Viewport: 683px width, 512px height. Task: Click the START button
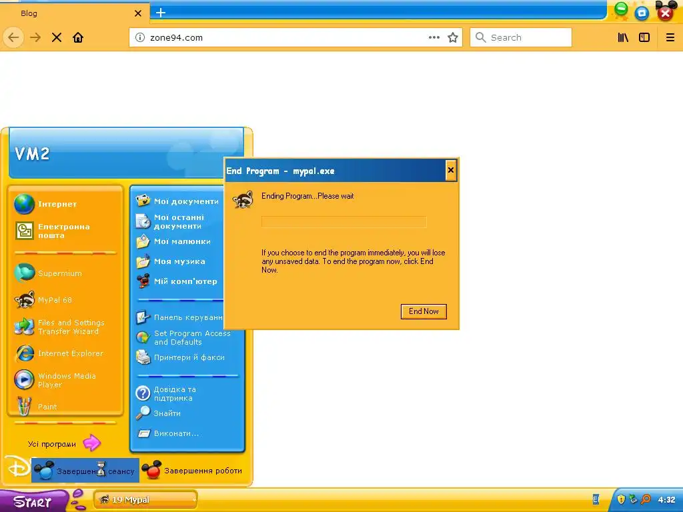click(34, 501)
